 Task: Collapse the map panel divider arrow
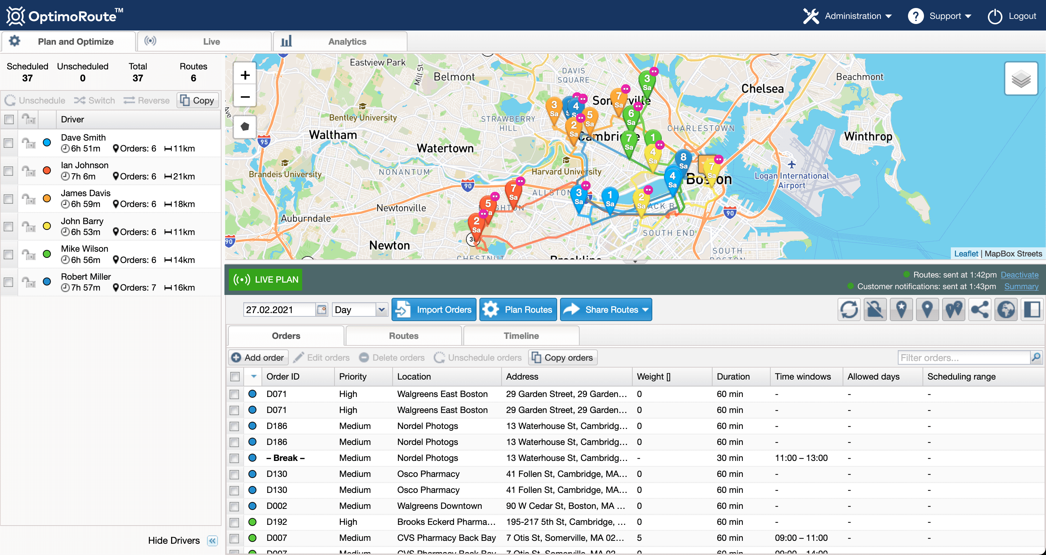coord(635,262)
